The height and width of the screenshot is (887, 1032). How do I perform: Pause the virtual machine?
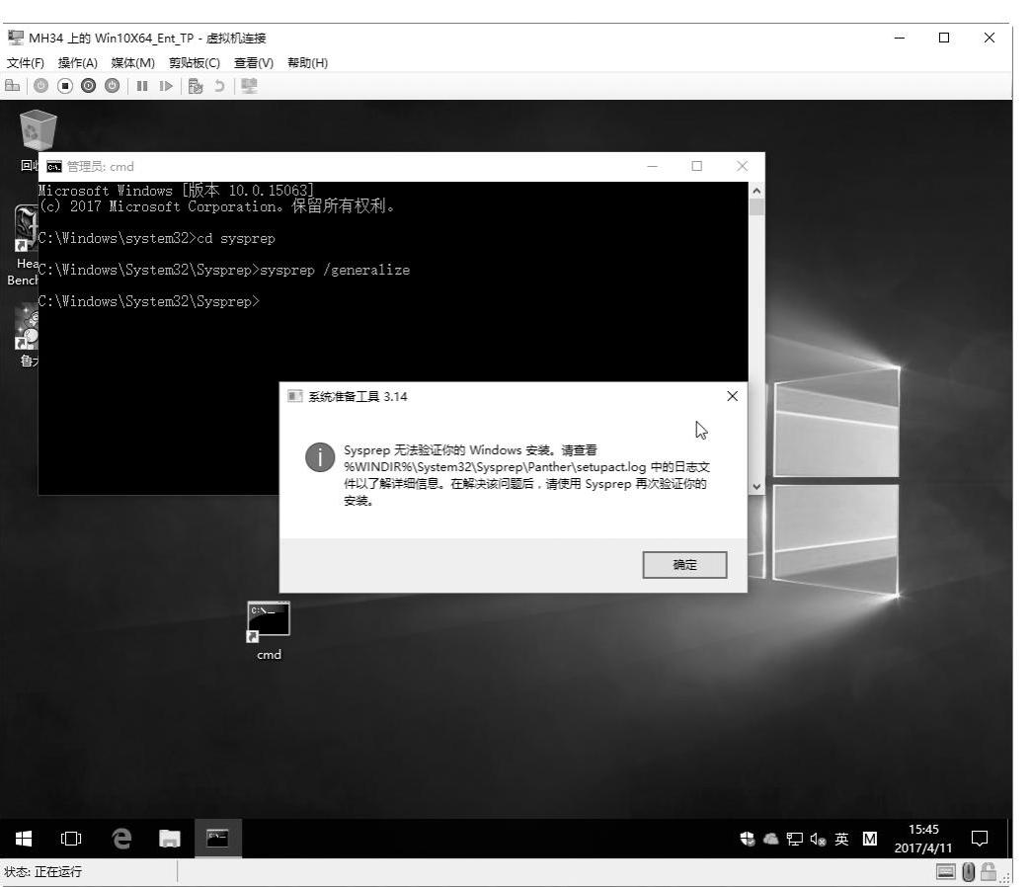coord(141,86)
